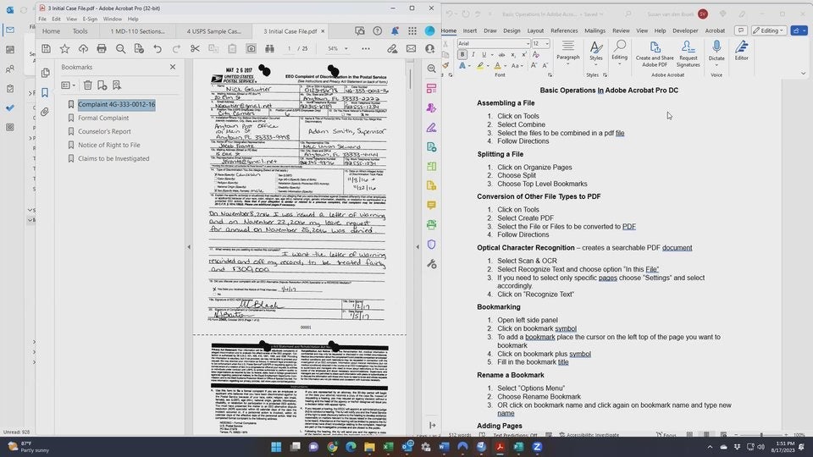Open Acrobat help question mark

click(x=378, y=31)
